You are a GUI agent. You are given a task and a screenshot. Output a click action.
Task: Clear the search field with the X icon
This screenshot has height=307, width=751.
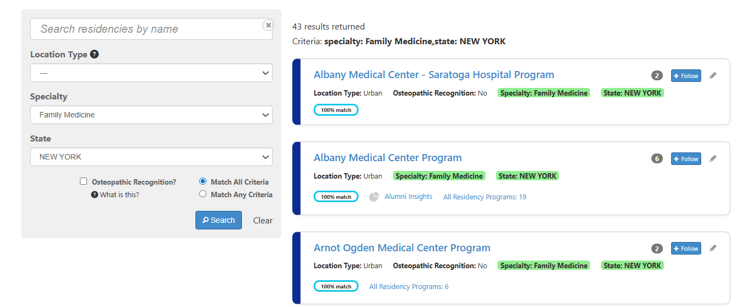pyautogui.click(x=268, y=25)
